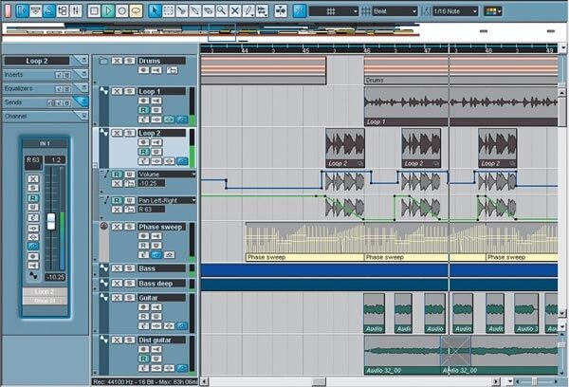569x387 pixels.
Task: Select the Draw pencil tool
Action: pyautogui.click(x=248, y=10)
